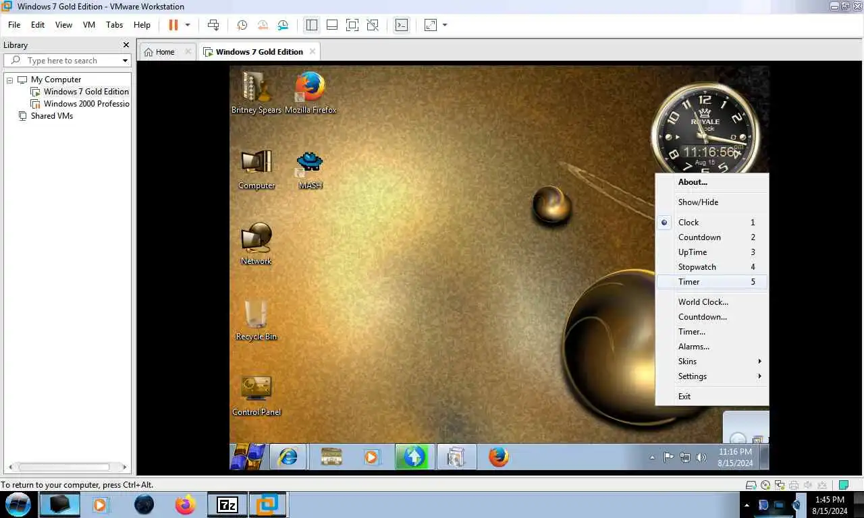Viewport: 864px width, 518px height.
Task: Select the MASH desktop icon
Action: click(310, 169)
